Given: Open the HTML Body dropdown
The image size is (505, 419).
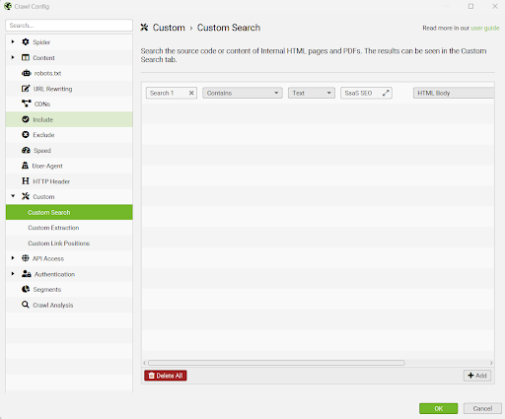Looking at the screenshot, I should coord(454,93).
